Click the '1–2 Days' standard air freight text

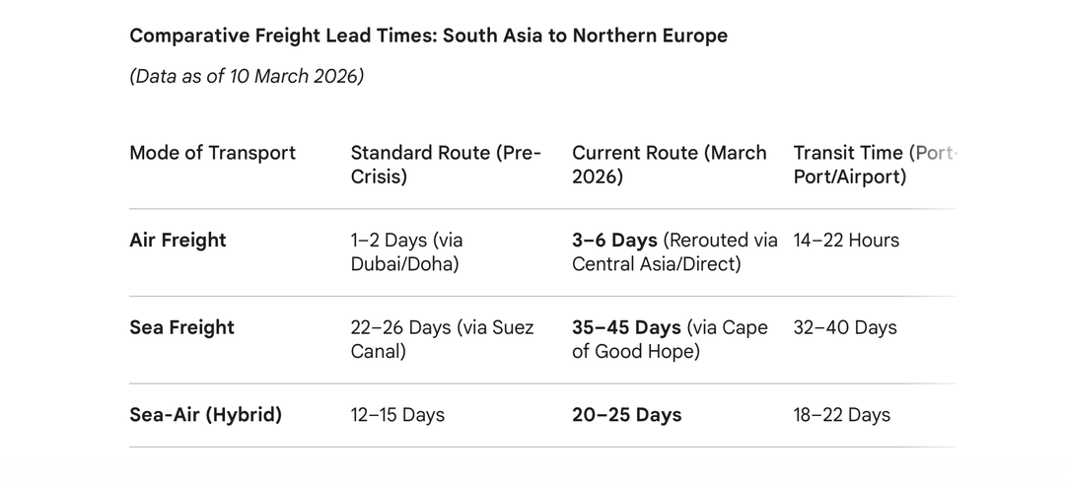pos(385,241)
